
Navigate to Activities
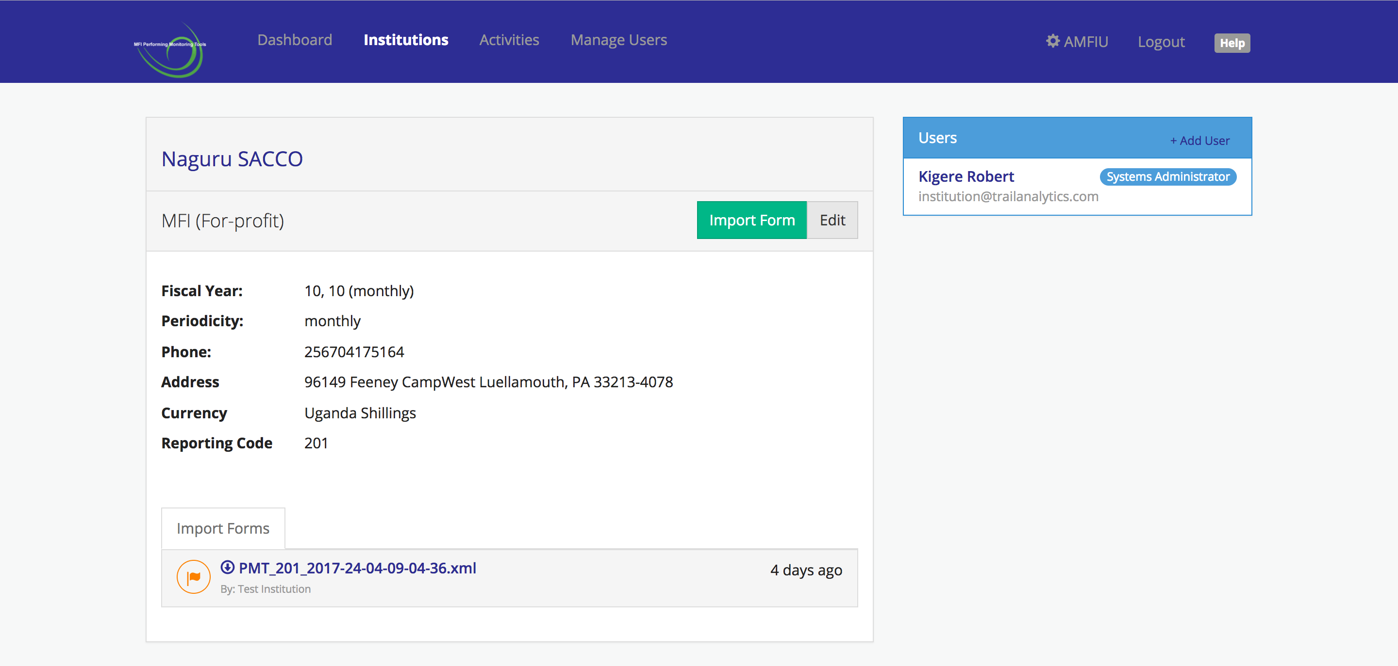pos(509,40)
